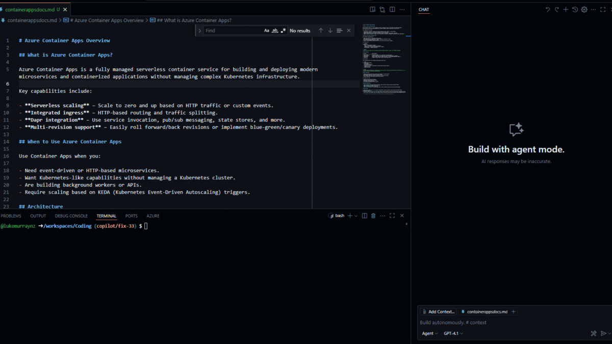Open the Agent mode dropdown

(430, 333)
